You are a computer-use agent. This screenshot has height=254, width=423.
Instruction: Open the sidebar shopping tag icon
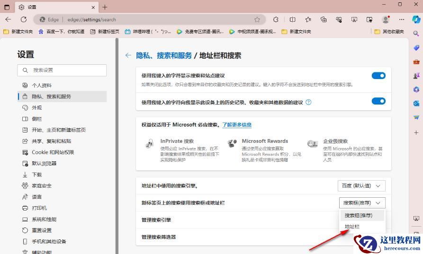tap(416, 48)
